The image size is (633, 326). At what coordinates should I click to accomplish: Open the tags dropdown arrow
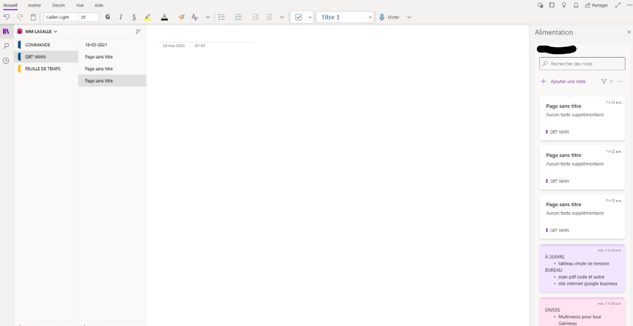tap(310, 17)
